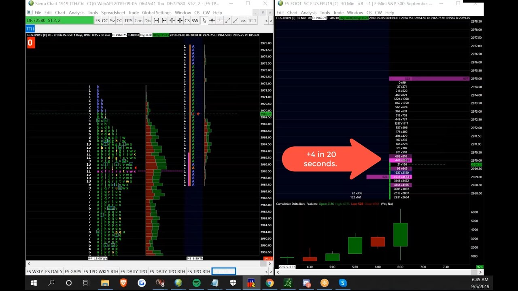This screenshot has height=291, width=518.
Task: Open Windows taskbar search
Action: [x=51, y=283]
